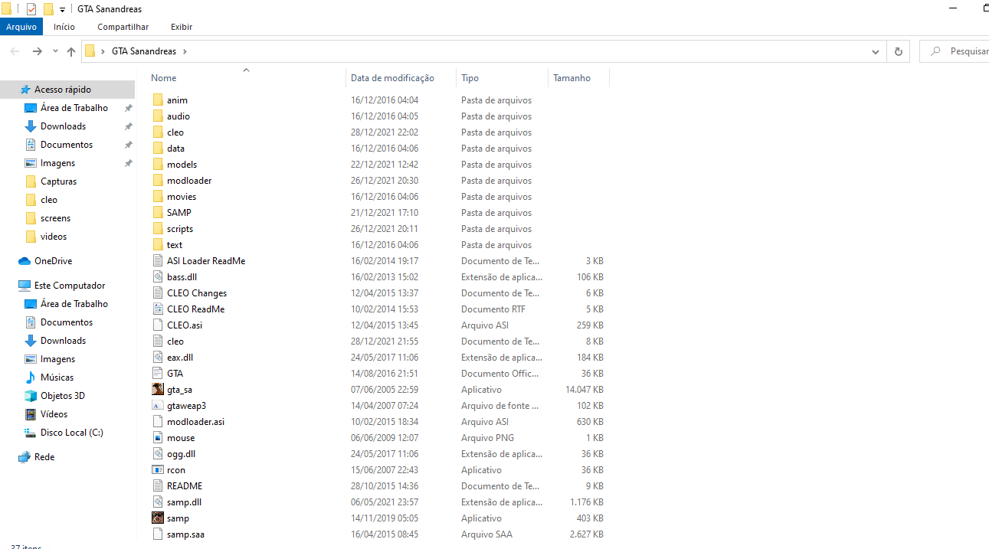Viewport: 989px width, 549px height.
Task: Open Downloads icon under Acesso rápido
Action: click(31, 126)
